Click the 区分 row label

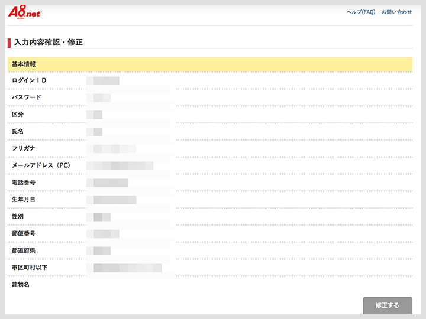coord(18,115)
